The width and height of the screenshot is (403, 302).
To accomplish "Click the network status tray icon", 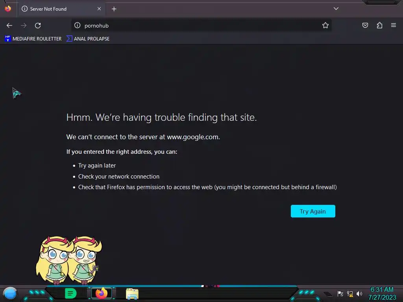I will click(350, 293).
